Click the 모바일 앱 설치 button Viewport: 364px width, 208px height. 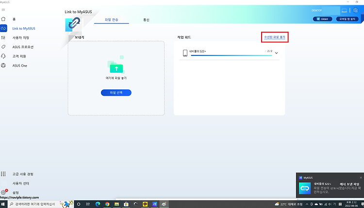coord(347,19)
